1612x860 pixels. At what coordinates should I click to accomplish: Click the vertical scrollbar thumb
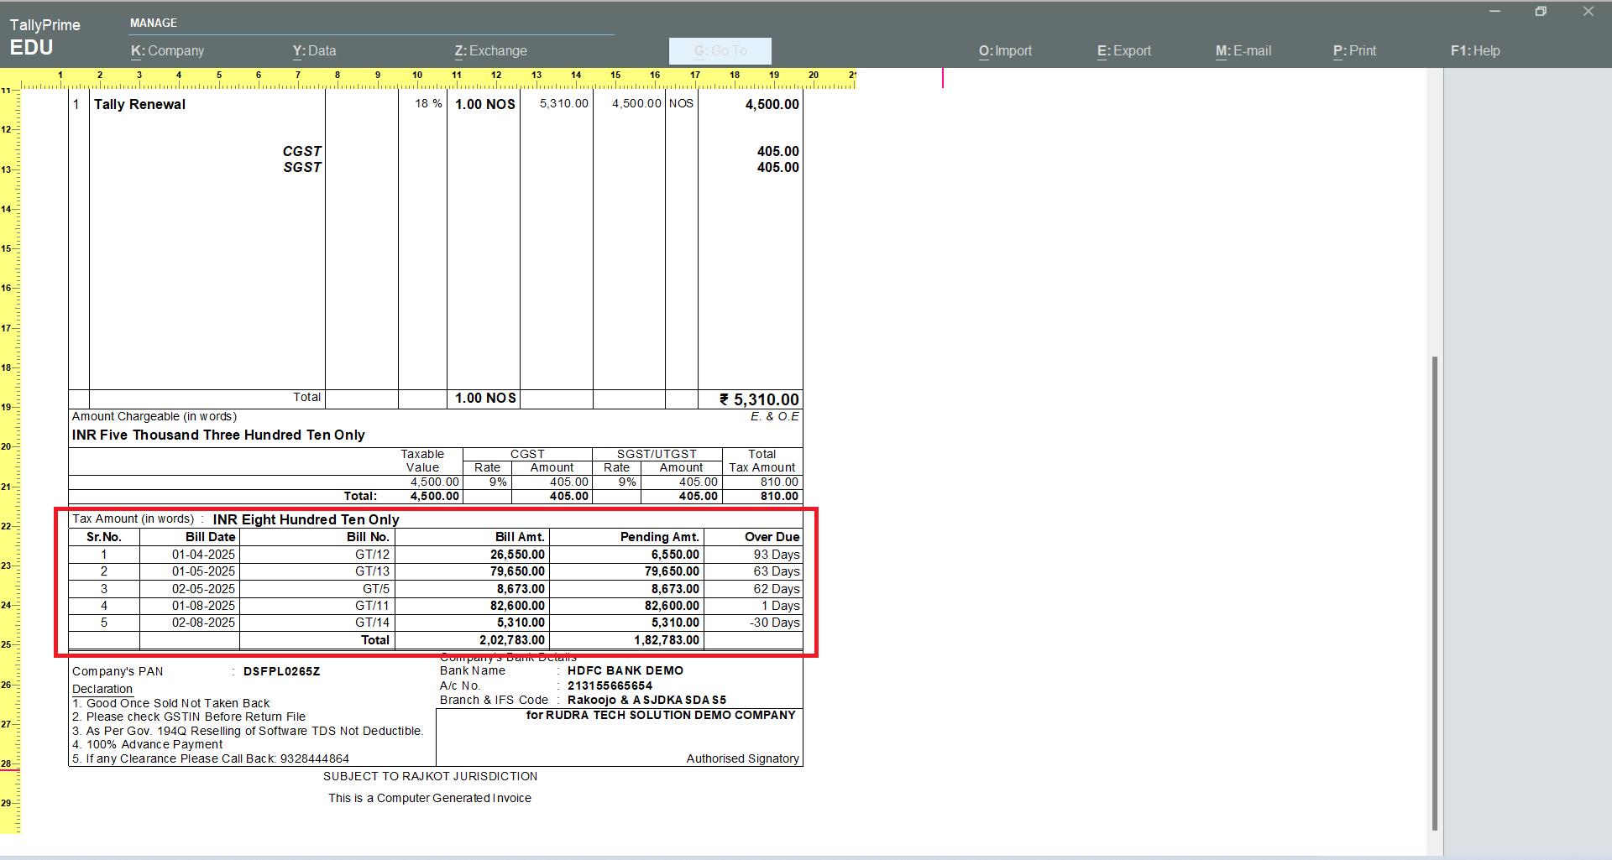click(1435, 587)
